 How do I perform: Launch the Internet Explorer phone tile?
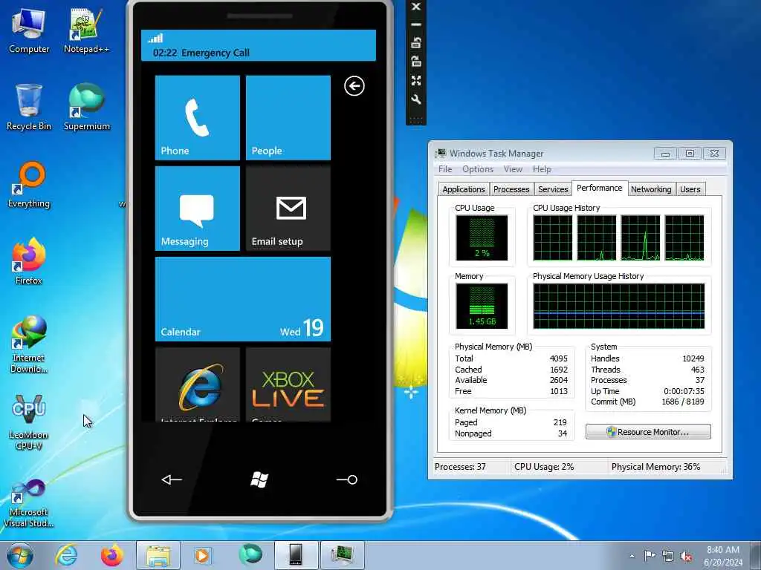point(198,384)
